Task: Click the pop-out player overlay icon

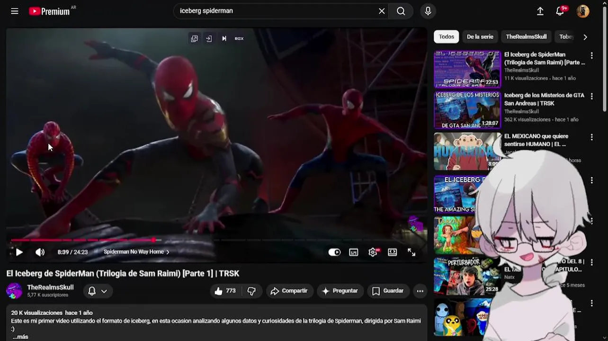Action: 194,38
